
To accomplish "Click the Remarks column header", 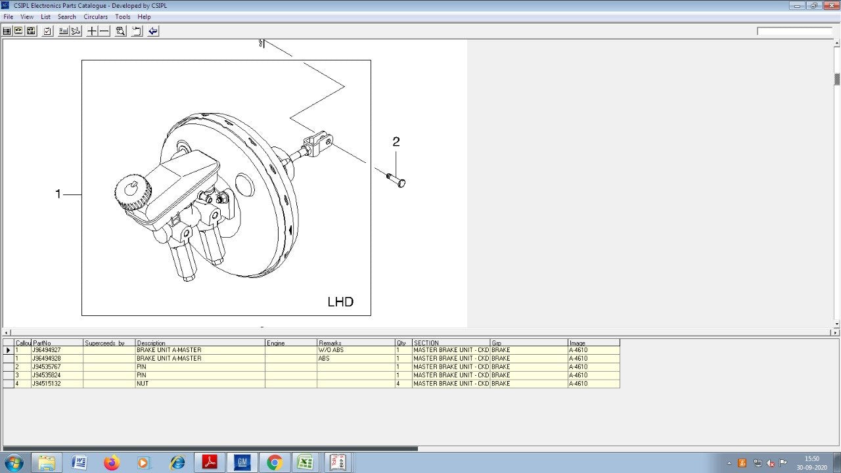I will click(355, 343).
